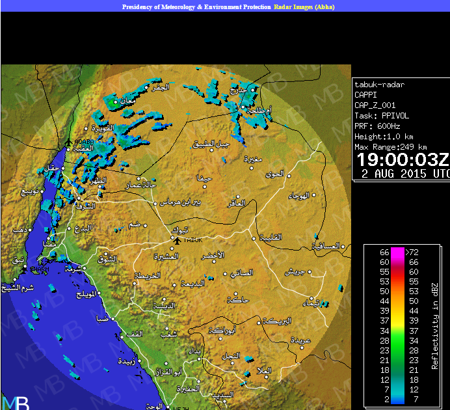Click the البدع city marker dot
Image resolution: width=450 pixels, height=410 pixels.
(69, 228)
